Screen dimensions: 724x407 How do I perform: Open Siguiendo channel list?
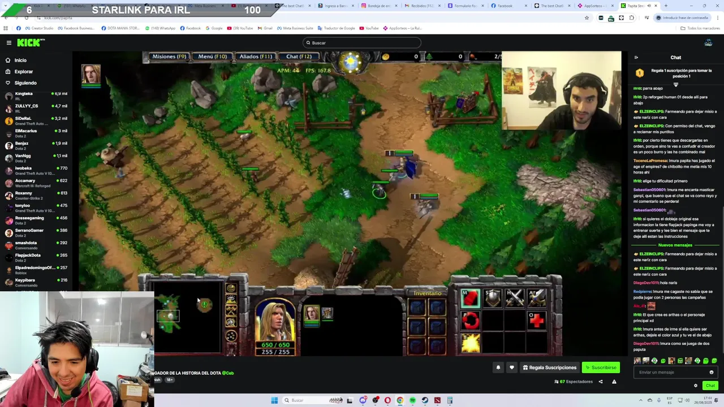coord(25,83)
